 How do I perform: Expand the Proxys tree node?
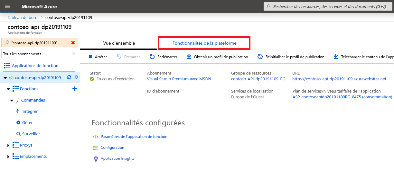[x=8, y=145]
